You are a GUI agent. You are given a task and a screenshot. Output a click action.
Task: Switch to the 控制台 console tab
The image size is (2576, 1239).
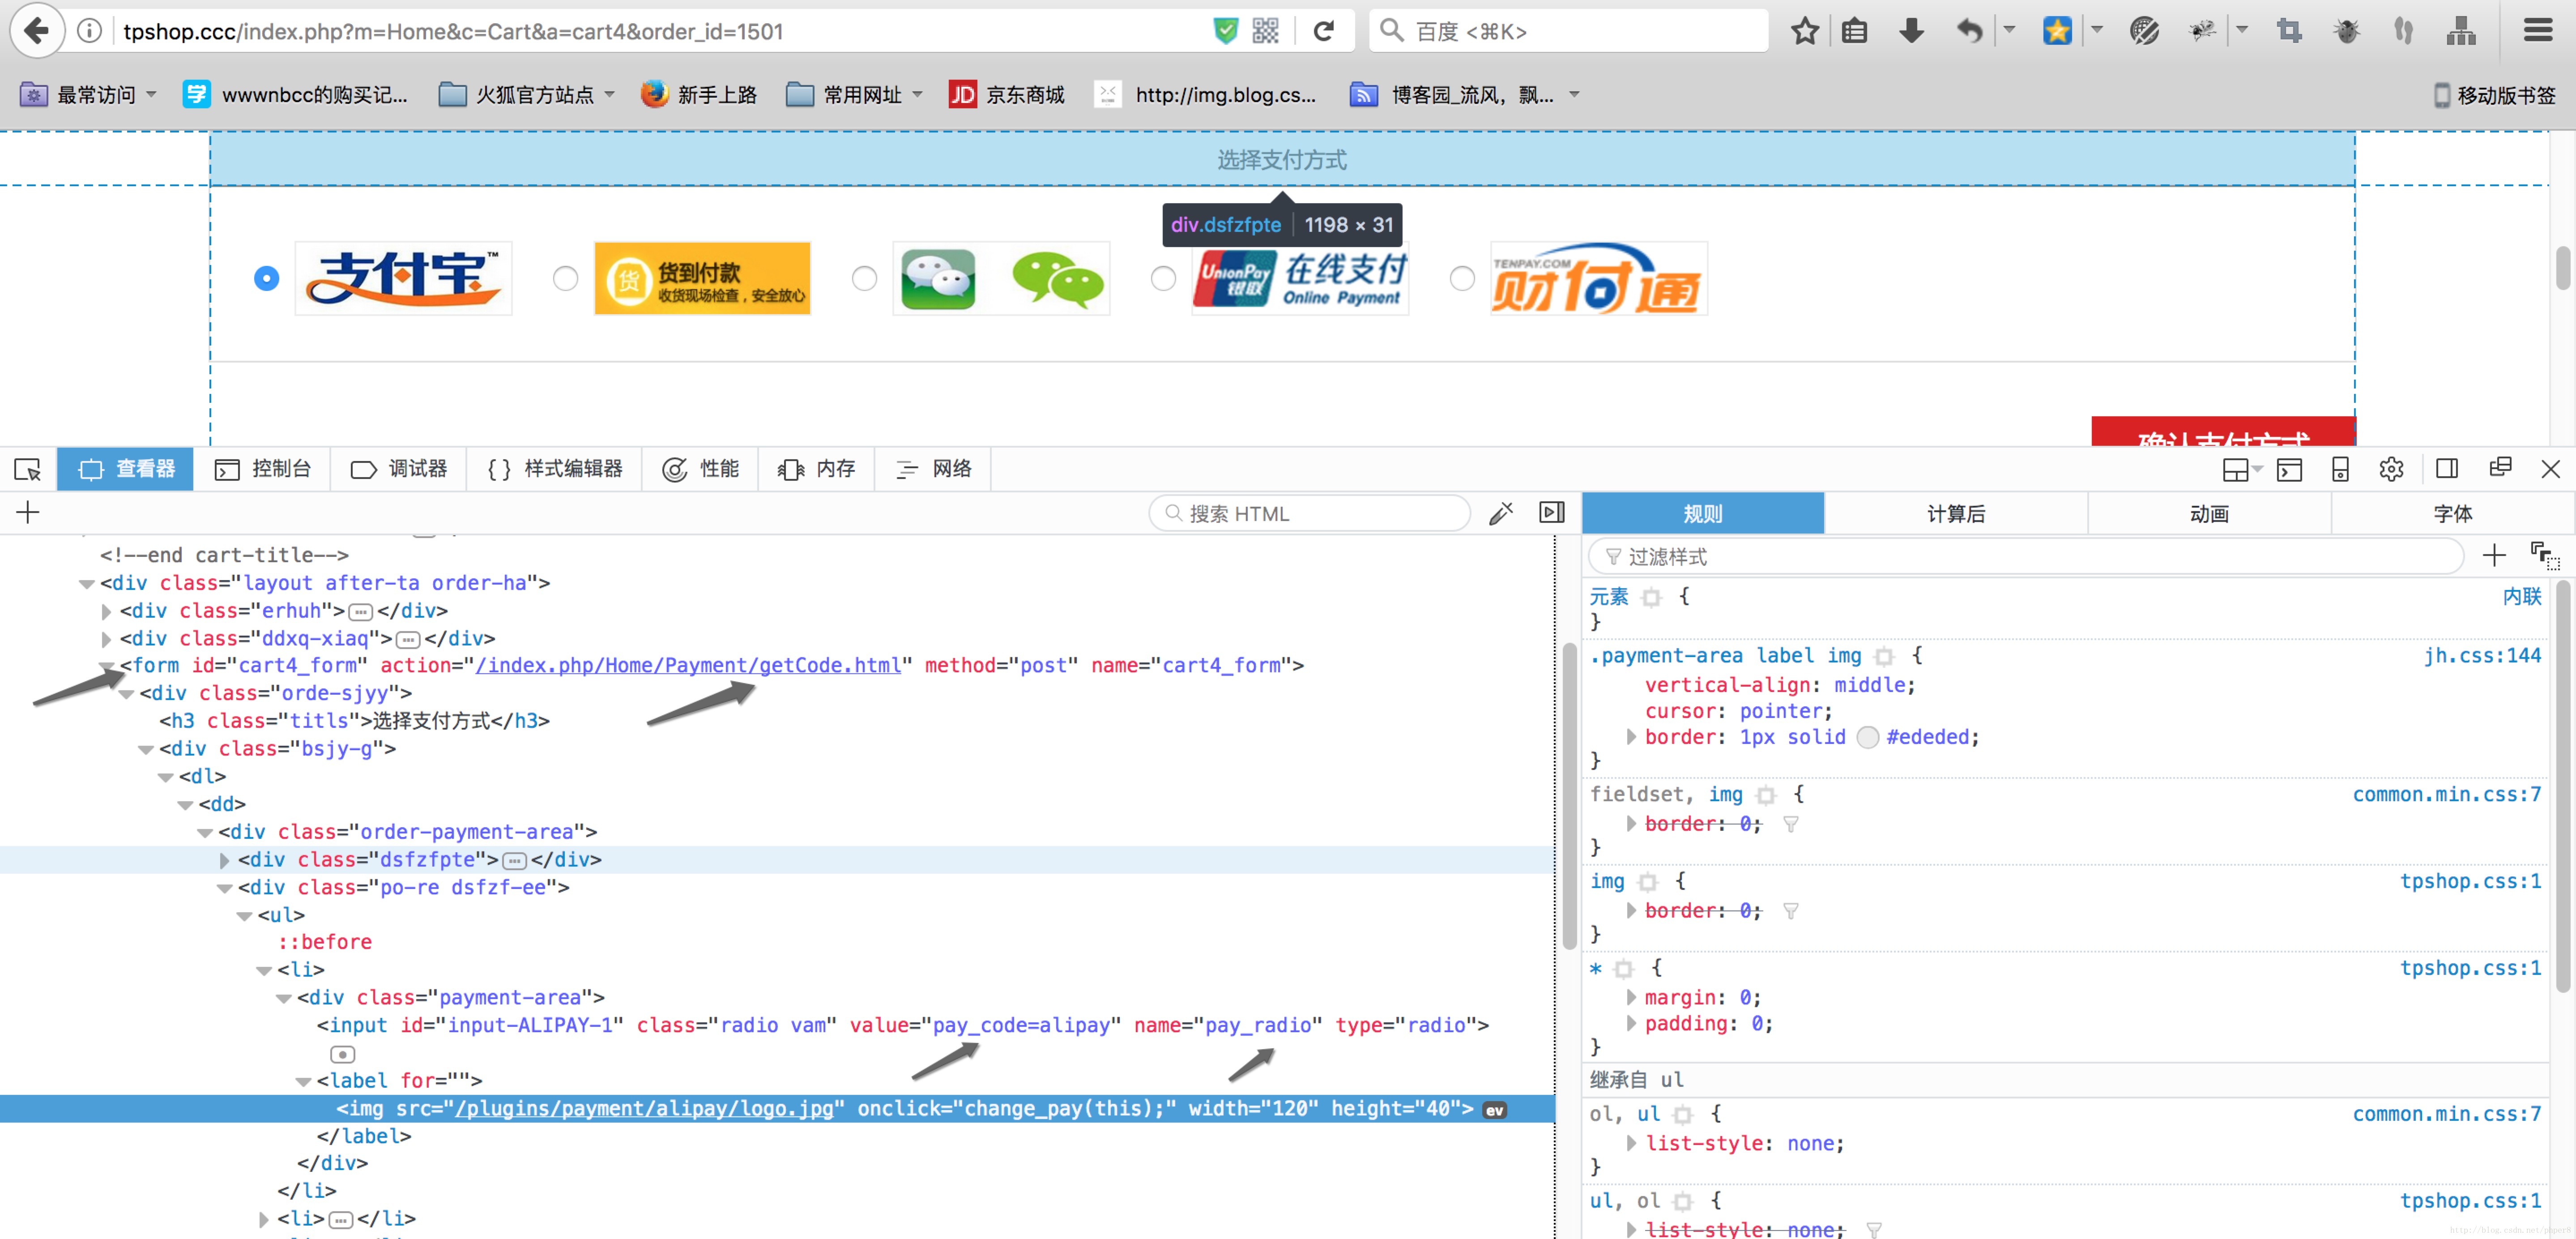click(263, 469)
